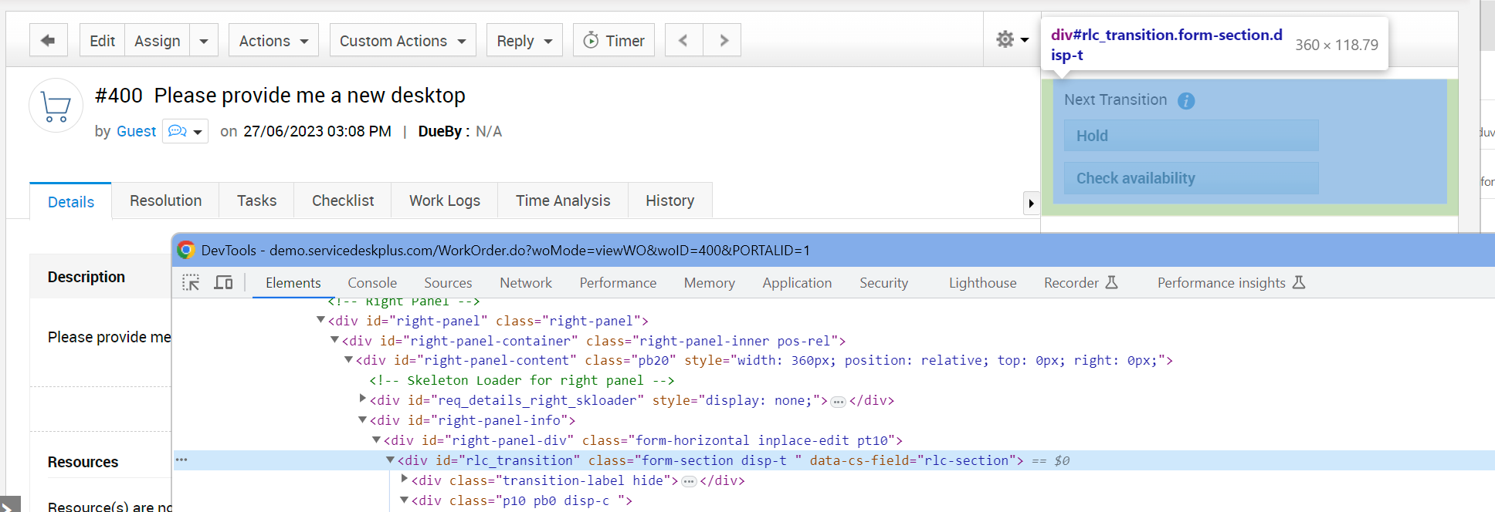Start the Timer for this request
The image size is (1495, 512).
(614, 40)
